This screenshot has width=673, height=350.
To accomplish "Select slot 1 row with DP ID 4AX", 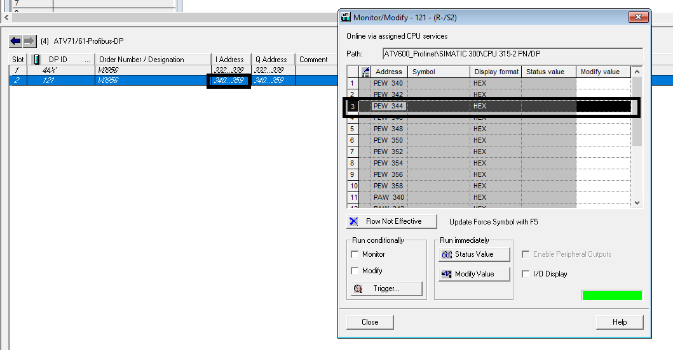I will [x=173, y=70].
